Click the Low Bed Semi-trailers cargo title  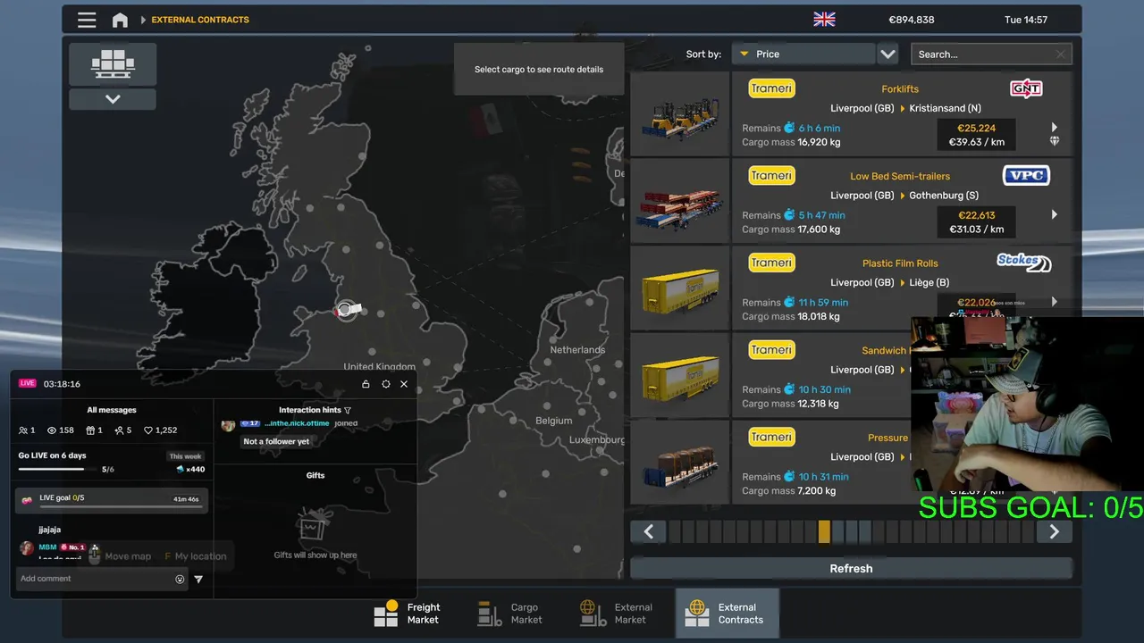(x=900, y=176)
